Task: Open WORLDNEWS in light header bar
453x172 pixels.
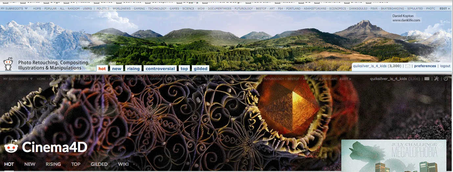Action: (x=122, y=9)
